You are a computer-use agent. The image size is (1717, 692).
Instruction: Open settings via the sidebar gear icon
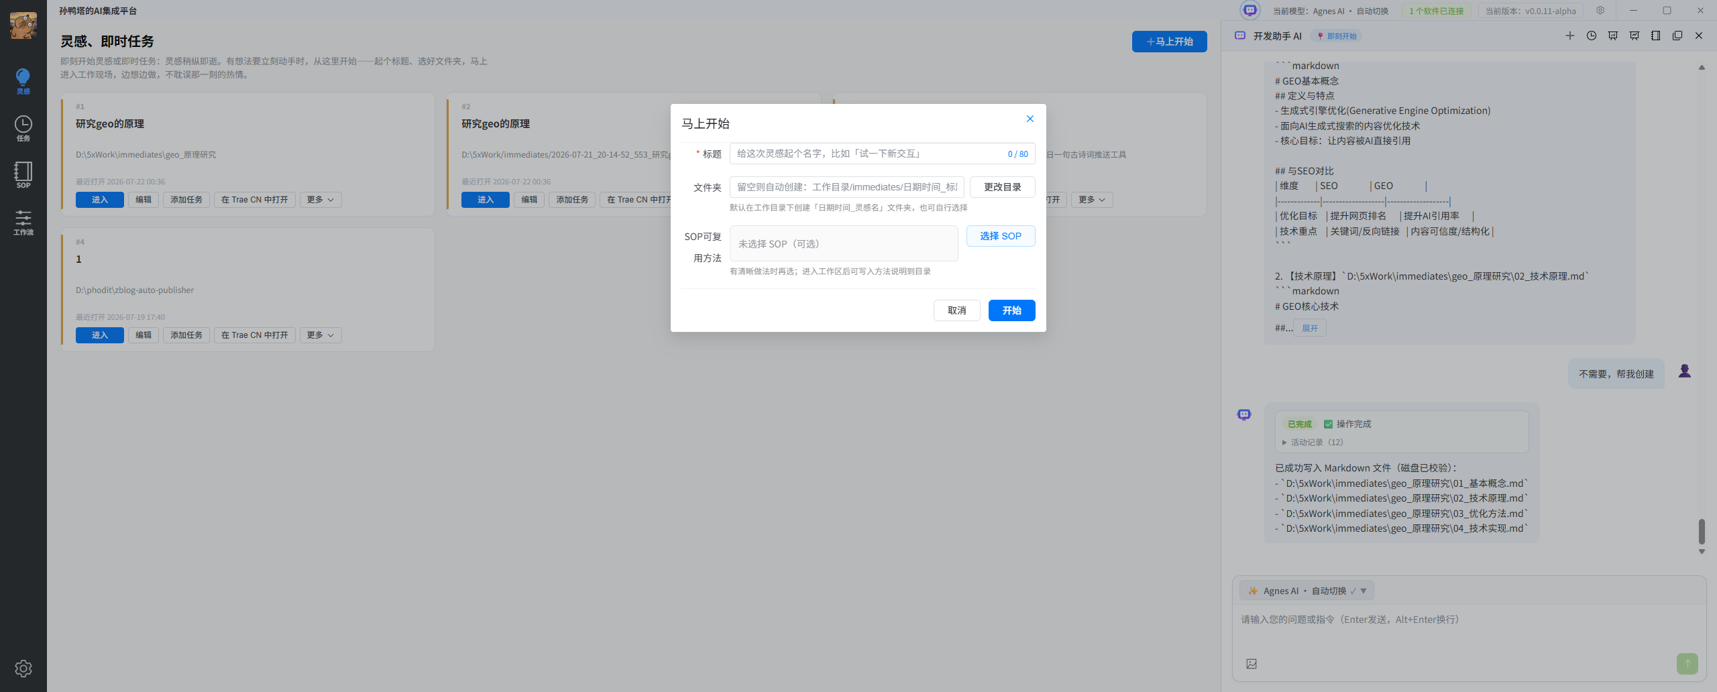click(23, 669)
